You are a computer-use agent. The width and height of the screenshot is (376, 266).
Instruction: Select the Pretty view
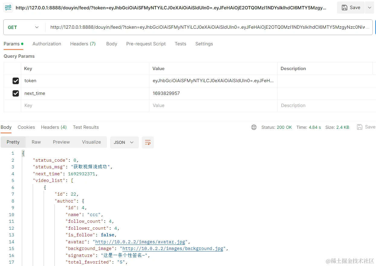click(x=13, y=142)
